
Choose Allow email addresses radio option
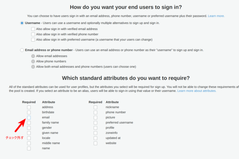[33, 56]
